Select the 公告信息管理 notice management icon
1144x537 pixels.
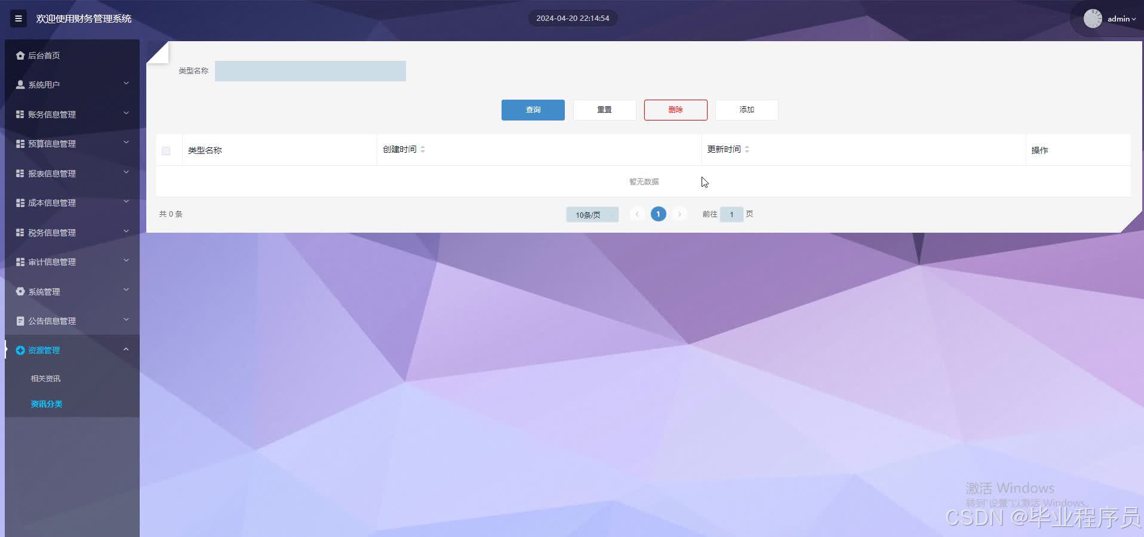[x=20, y=320]
